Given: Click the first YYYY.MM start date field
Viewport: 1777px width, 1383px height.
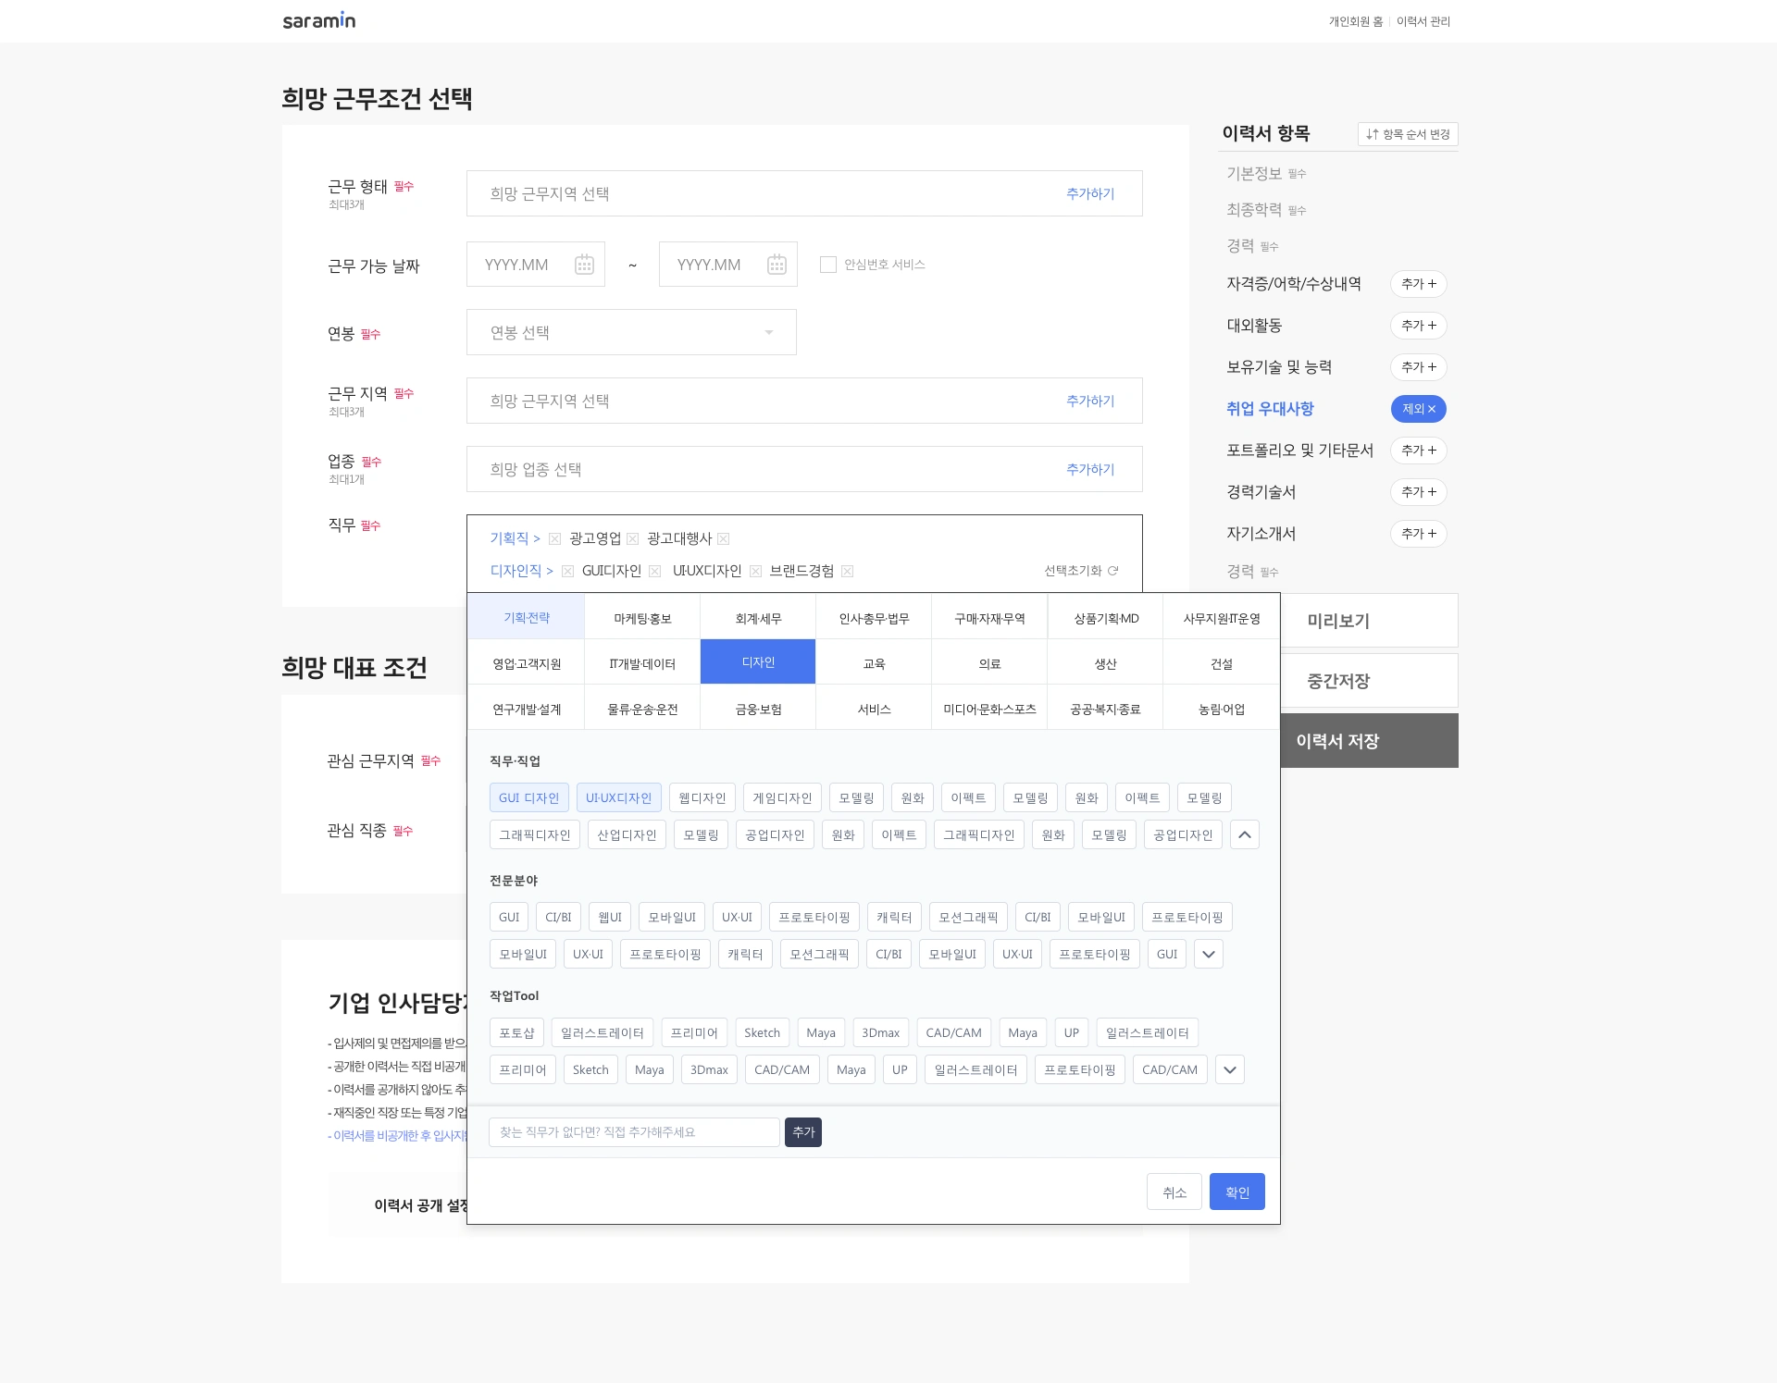Looking at the screenshot, I should (536, 265).
